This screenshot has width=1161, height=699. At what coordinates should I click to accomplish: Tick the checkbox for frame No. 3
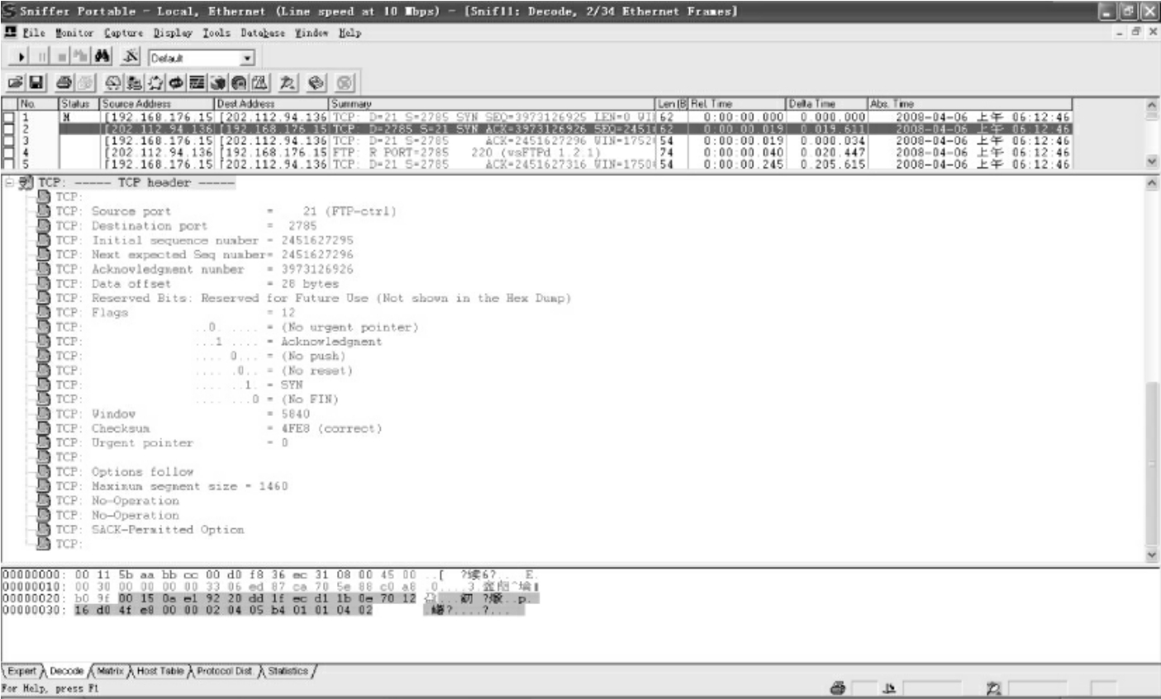8,140
